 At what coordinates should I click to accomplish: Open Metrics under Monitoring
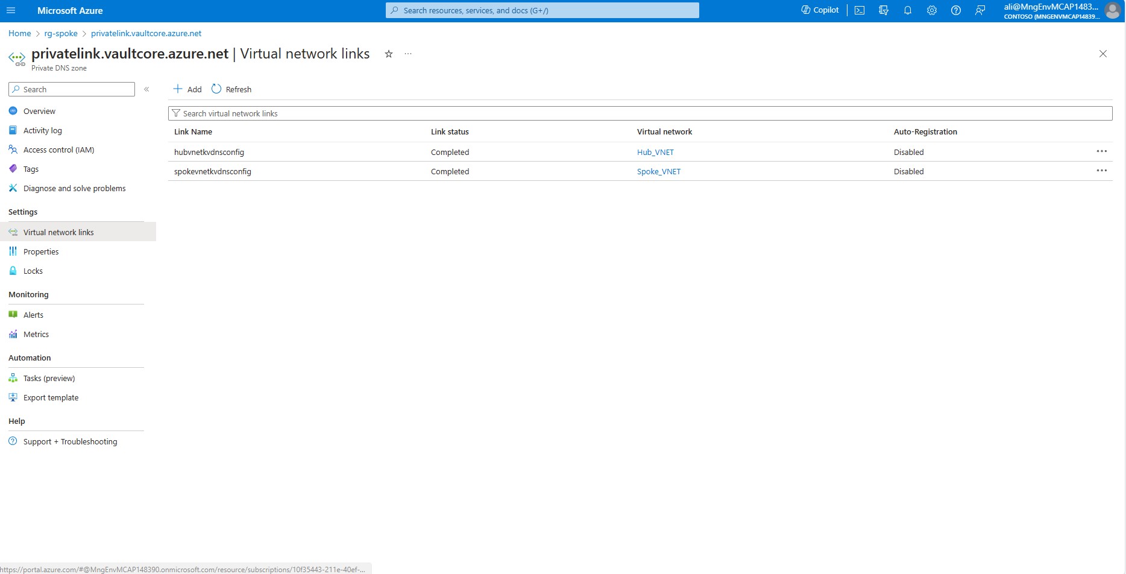(36, 334)
